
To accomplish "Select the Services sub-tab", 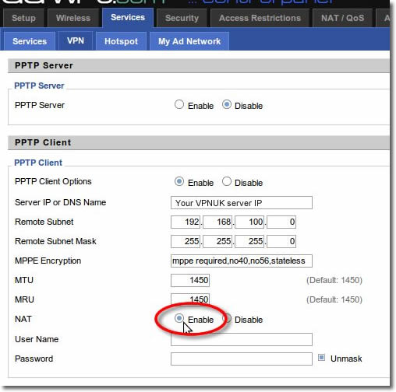I will coord(30,41).
